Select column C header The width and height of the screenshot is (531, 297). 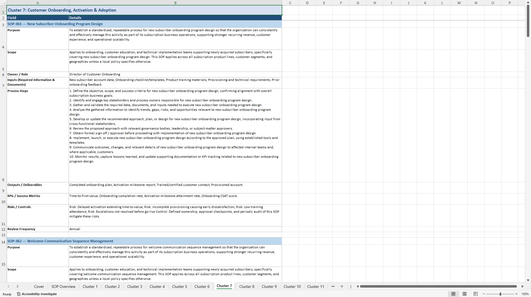pos(290,3)
